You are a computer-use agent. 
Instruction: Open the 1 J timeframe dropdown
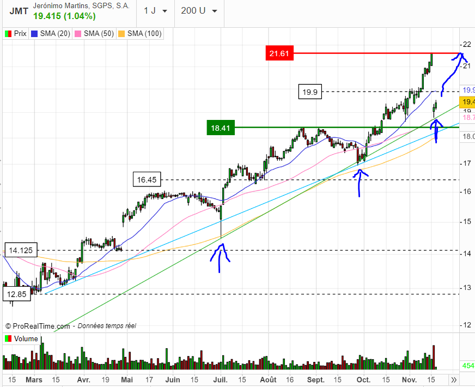tap(155, 11)
